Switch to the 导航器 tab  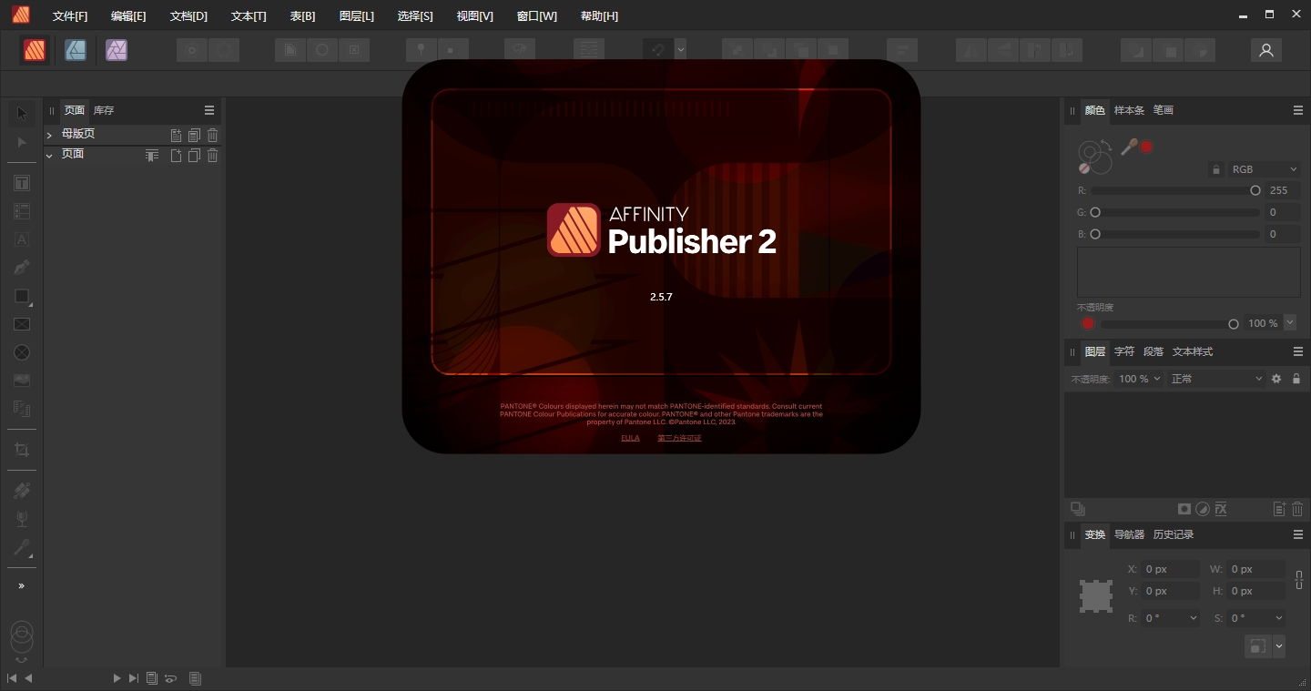(x=1129, y=534)
